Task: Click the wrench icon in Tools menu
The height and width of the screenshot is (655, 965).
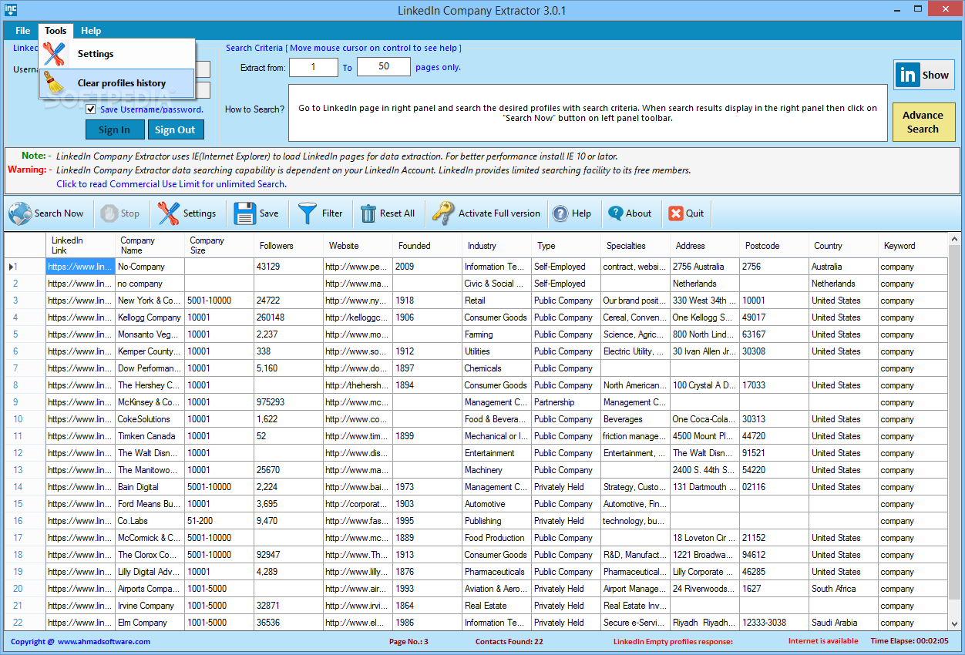Action: (54, 54)
